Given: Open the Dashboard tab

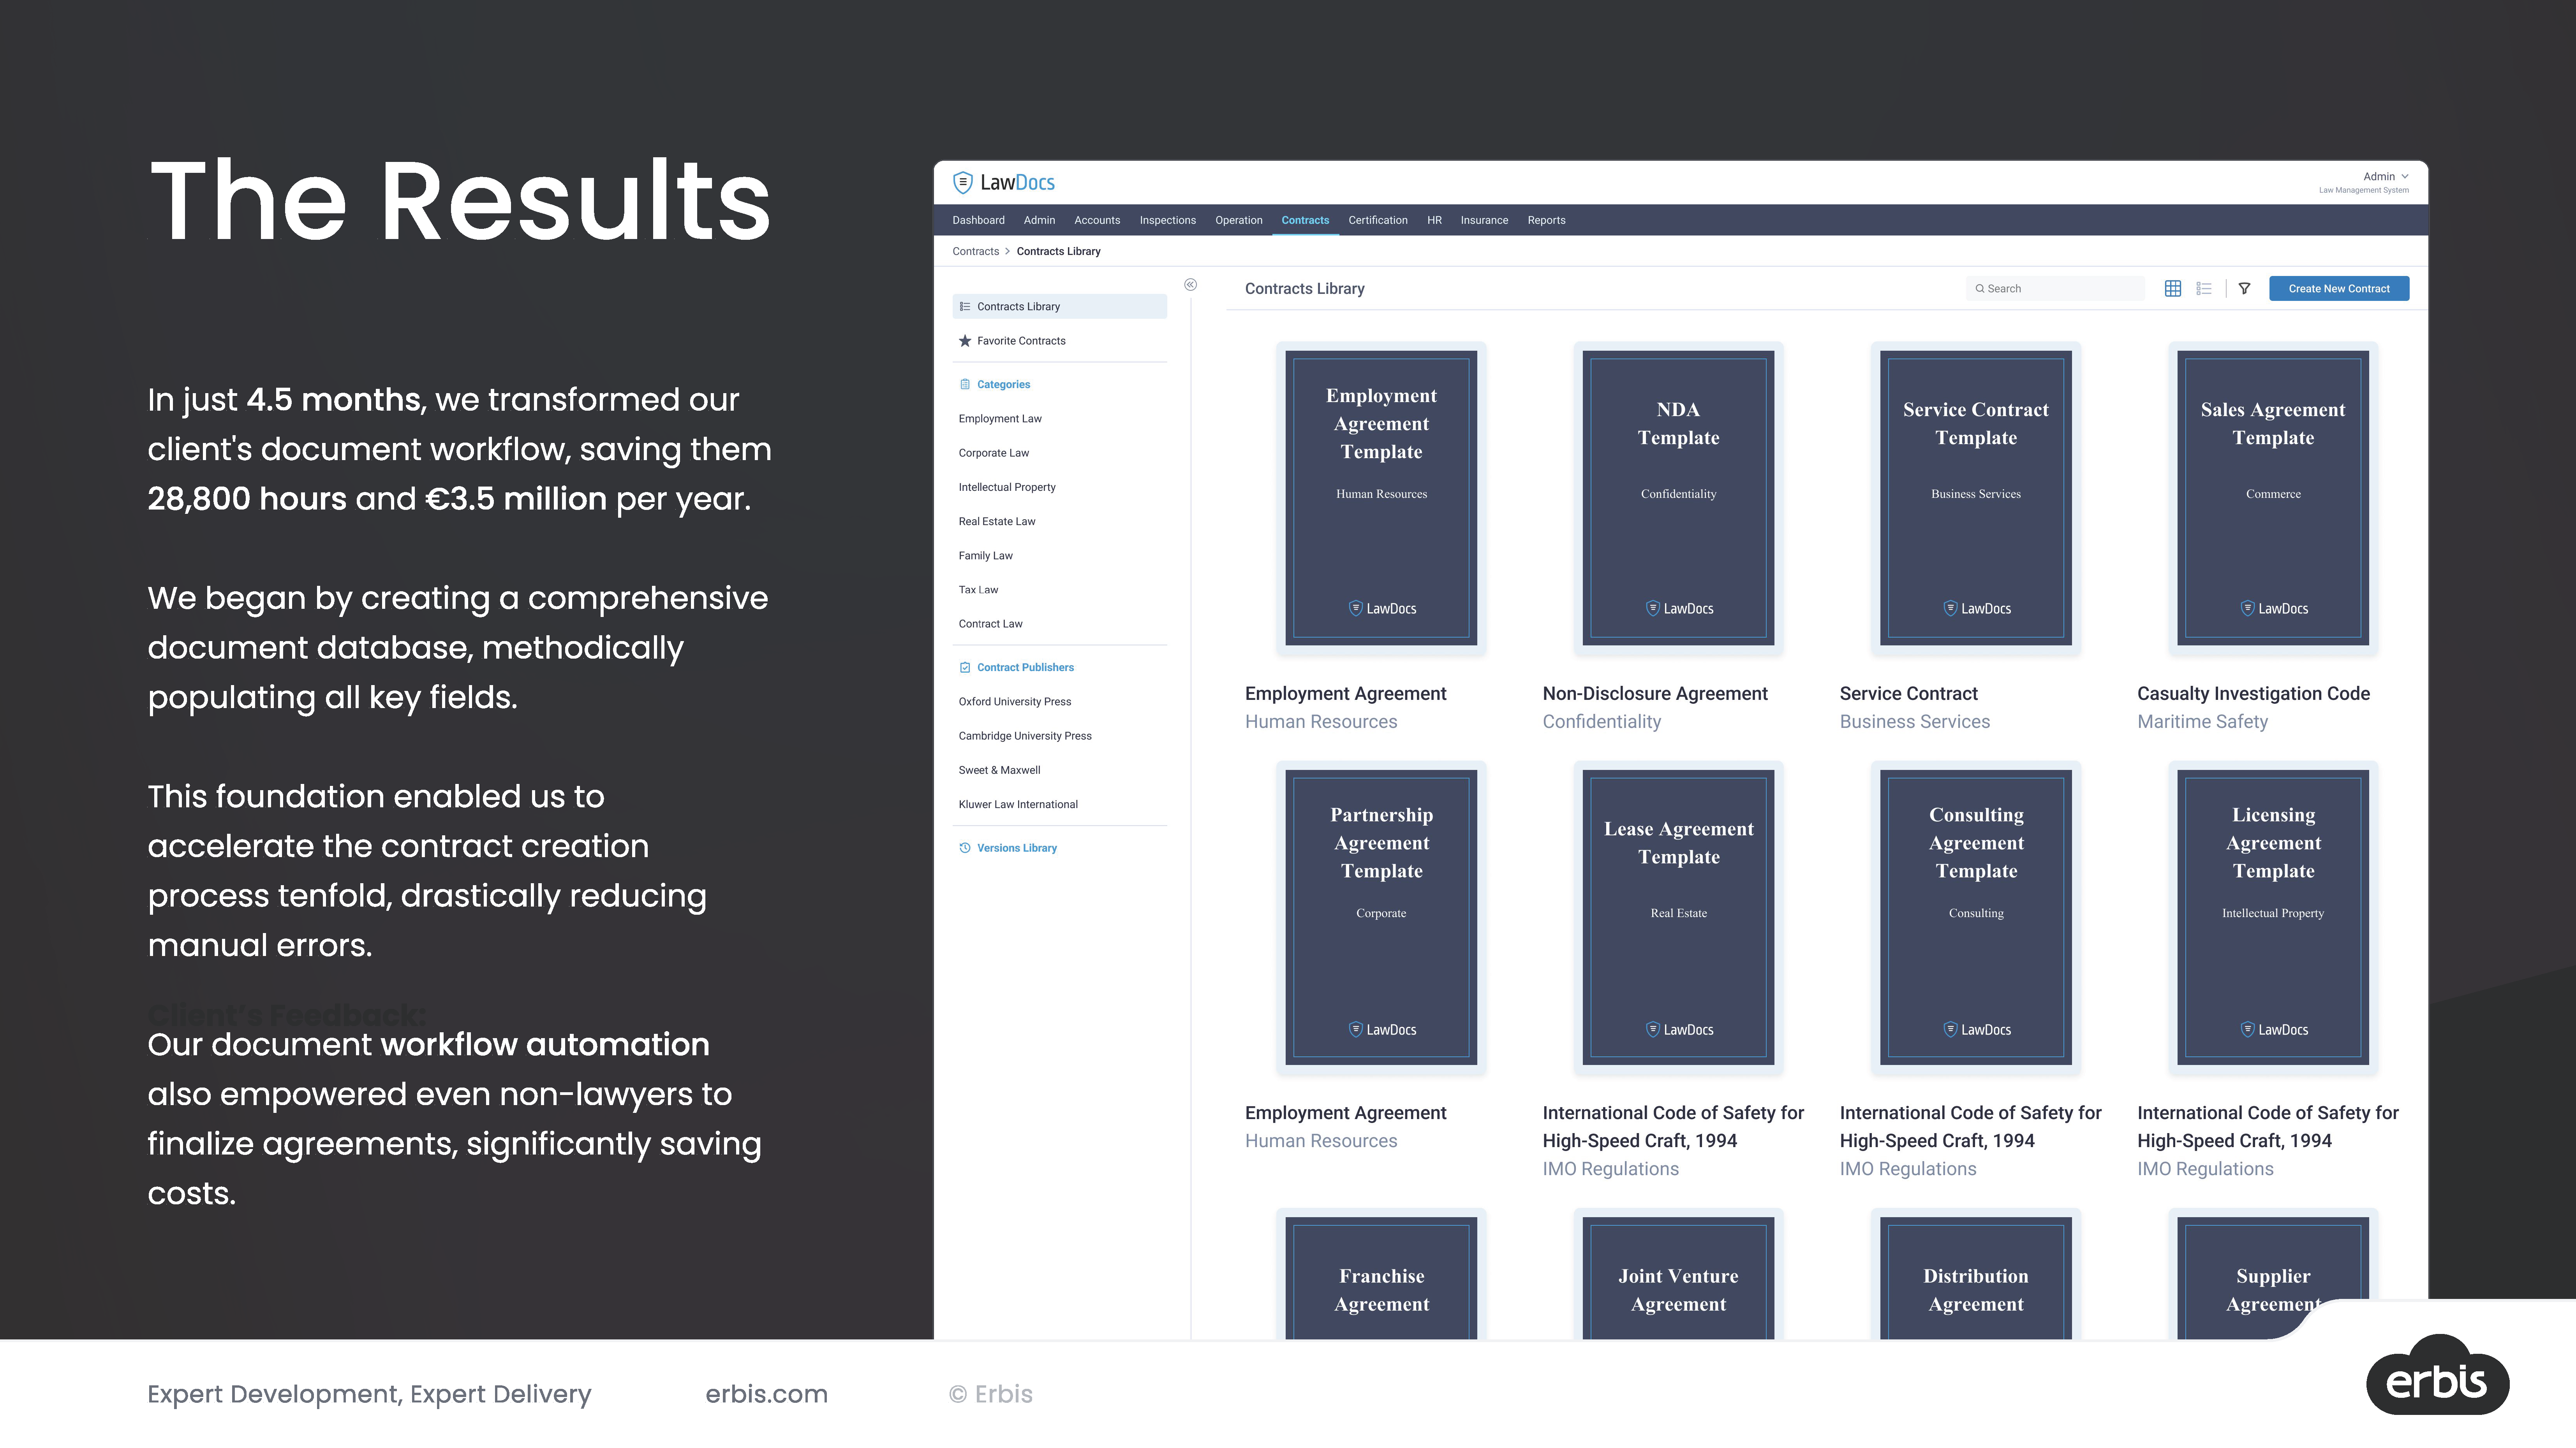Looking at the screenshot, I should 978,220.
